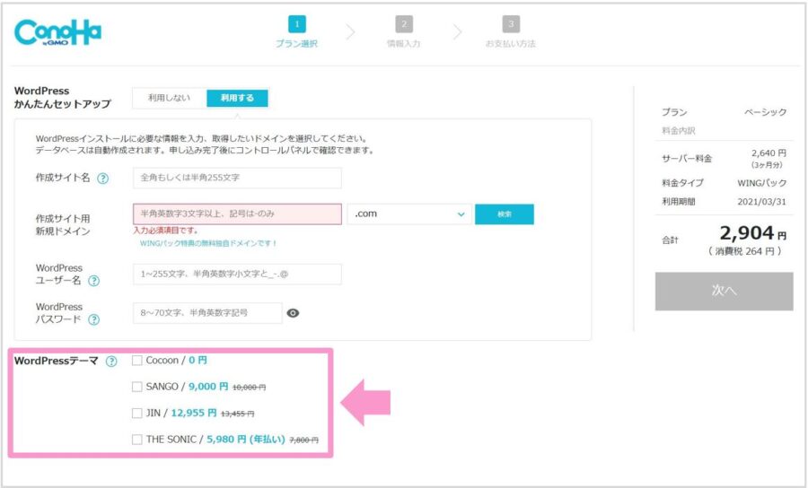Focus the 作成サイト名 input field
808x488 pixels.
pyautogui.click(x=237, y=178)
